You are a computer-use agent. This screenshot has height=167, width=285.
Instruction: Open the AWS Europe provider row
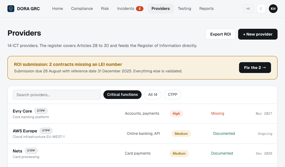tap(142, 134)
